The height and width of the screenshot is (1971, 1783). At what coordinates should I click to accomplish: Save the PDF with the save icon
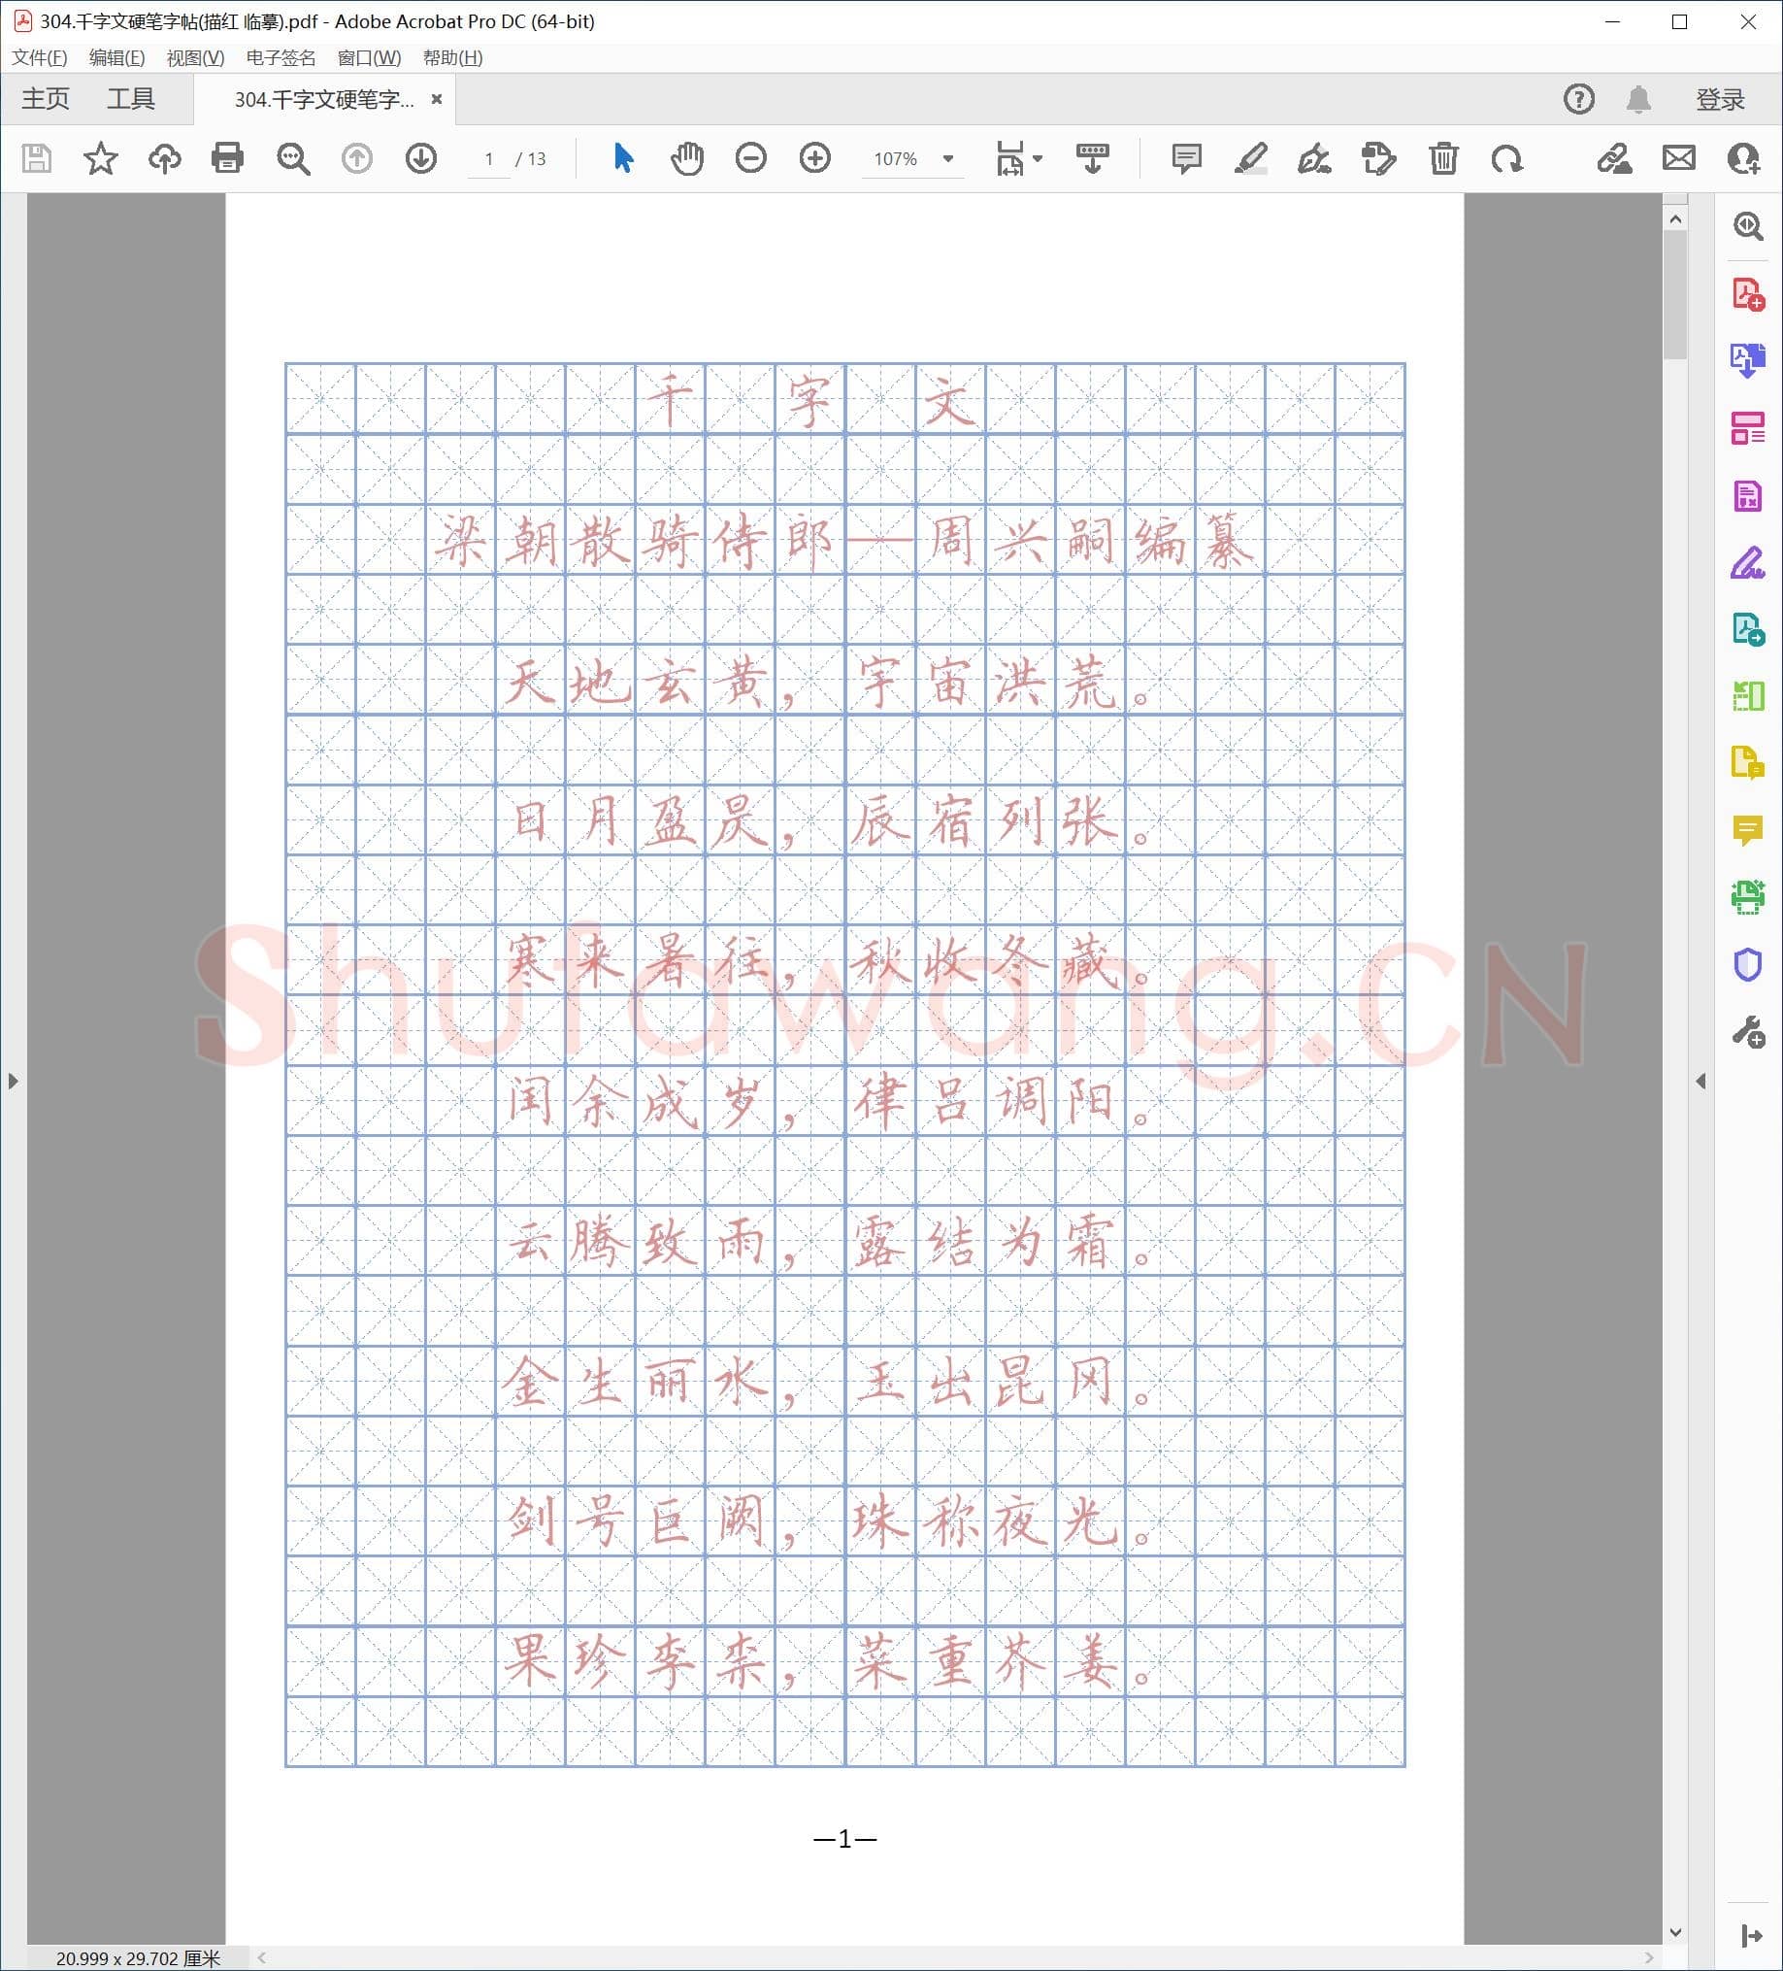36,158
